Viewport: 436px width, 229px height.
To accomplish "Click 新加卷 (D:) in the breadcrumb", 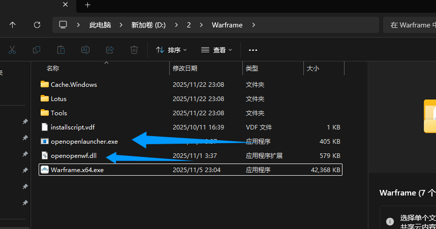I will click(148, 25).
